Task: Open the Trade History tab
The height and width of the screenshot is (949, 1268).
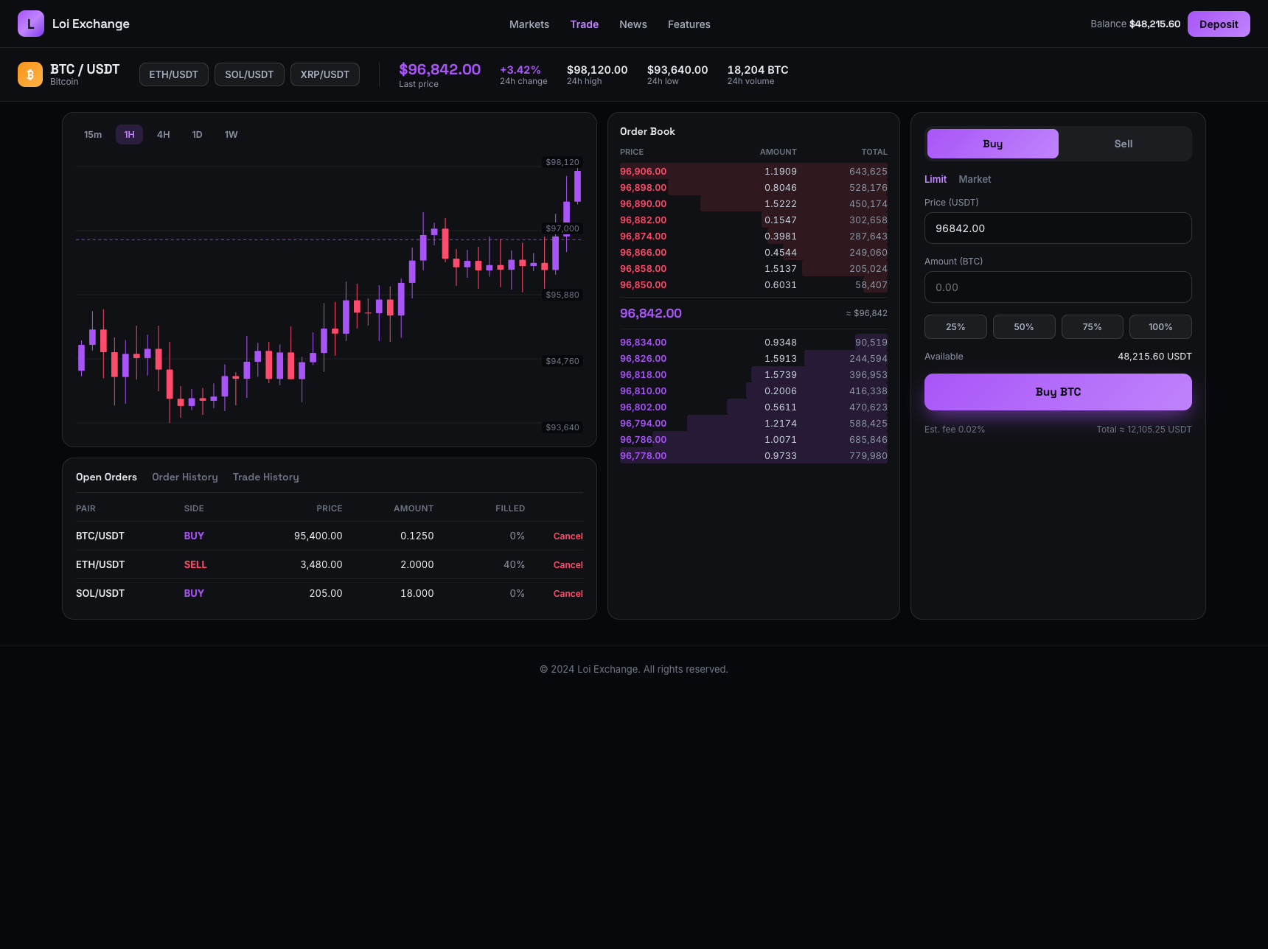Action: 266,477
